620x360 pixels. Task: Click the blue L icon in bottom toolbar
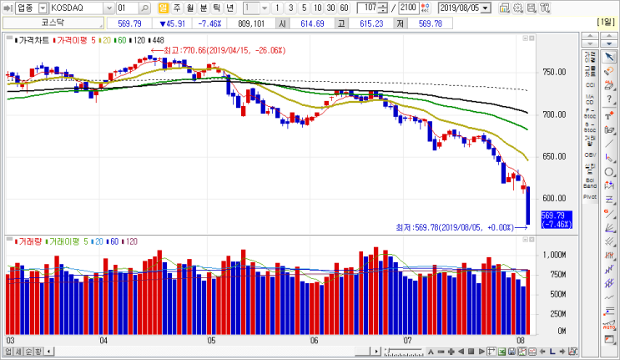tap(552, 352)
